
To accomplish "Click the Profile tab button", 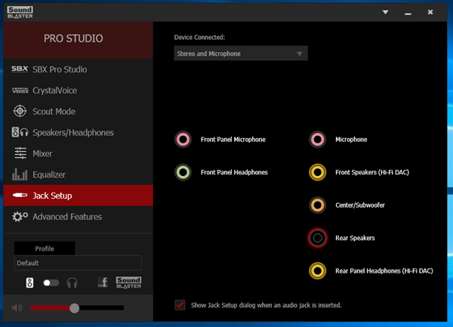I will [x=45, y=248].
